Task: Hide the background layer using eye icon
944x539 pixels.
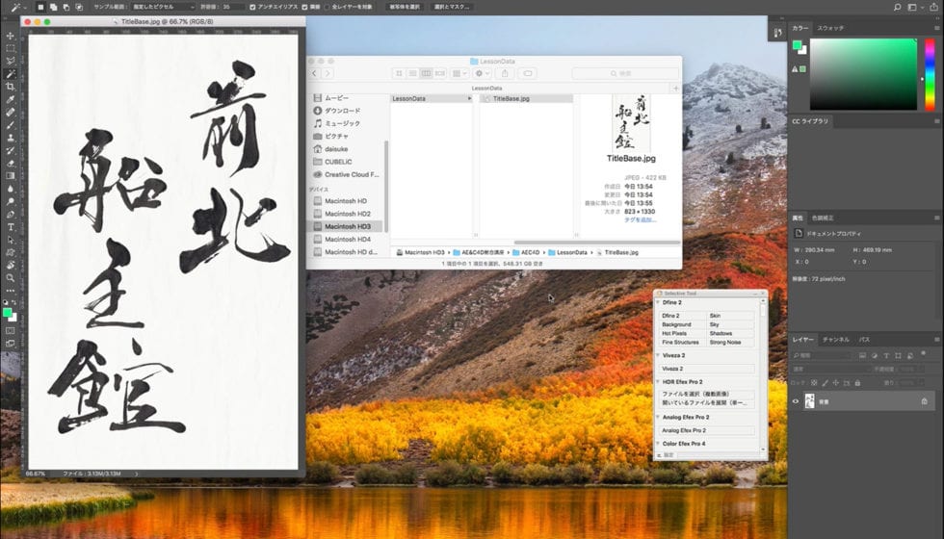Action: tap(796, 401)
